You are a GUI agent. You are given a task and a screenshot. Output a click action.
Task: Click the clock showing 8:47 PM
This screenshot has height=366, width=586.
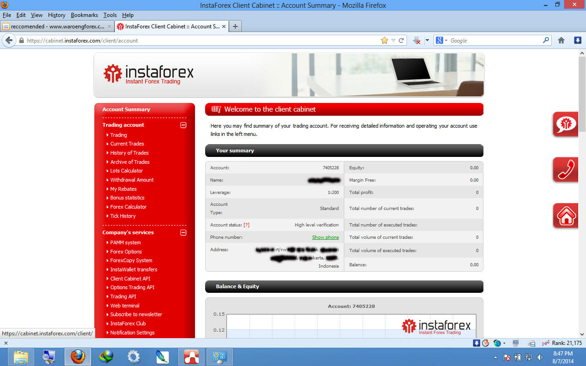(563, 354)
